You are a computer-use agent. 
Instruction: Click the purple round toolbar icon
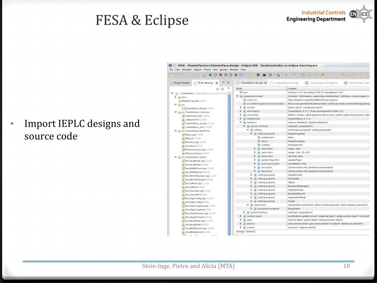point(241,75)
